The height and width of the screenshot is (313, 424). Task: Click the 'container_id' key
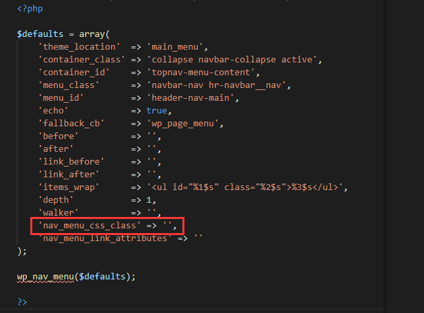click(x=74, y=73)
